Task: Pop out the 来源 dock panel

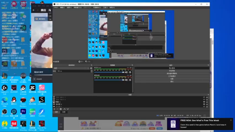Action: 208,95
